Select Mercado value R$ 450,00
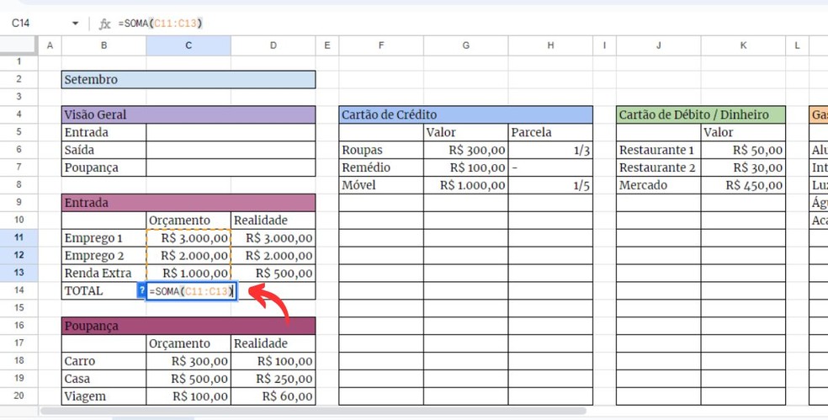Image resolution: width=828 pixels, height=420 pixels. click(x=743, y=185)
